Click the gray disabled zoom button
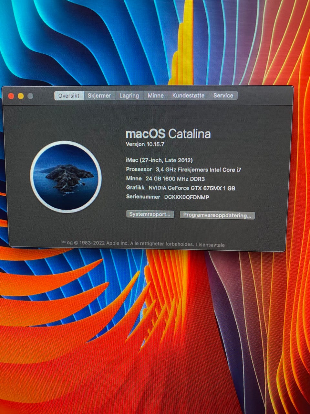The width and height of the screenshot is (310, 414). [x=30, y=96]
